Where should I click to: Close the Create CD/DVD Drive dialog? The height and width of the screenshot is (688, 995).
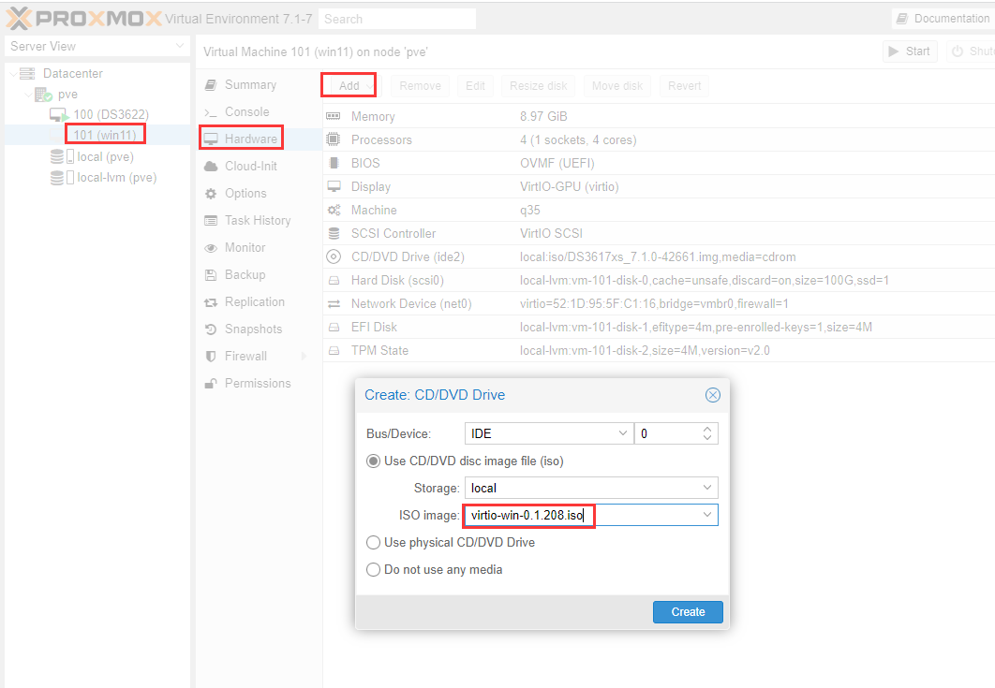click(x=712, y=395)
